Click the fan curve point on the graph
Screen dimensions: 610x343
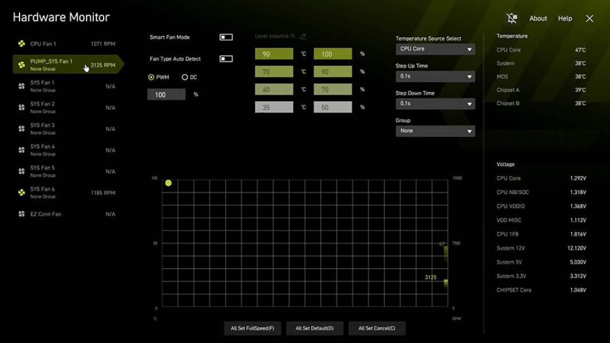168,182
